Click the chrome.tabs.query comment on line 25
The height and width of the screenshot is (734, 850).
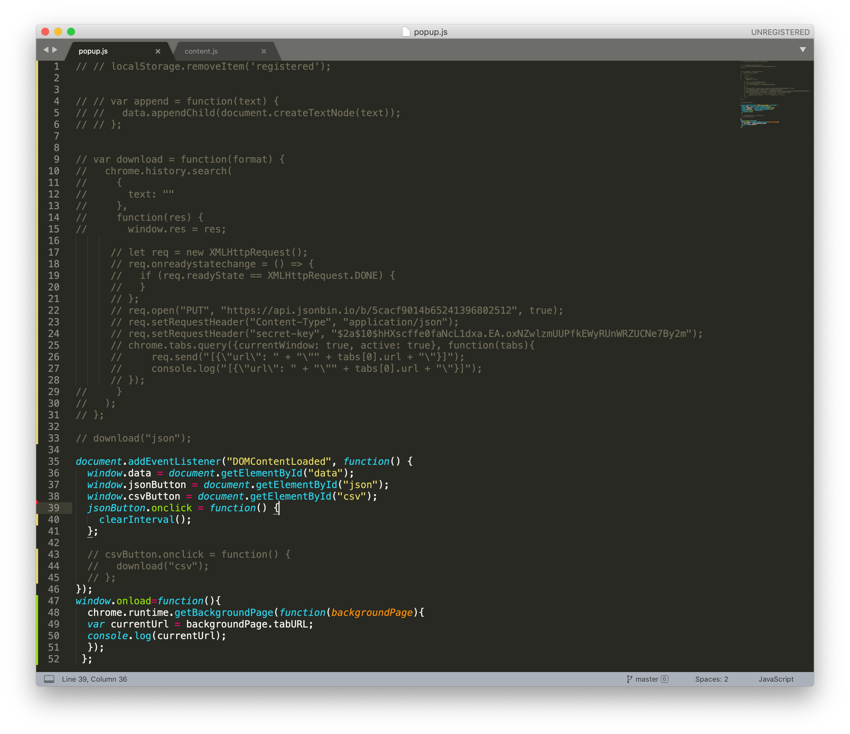pos(322,345)
